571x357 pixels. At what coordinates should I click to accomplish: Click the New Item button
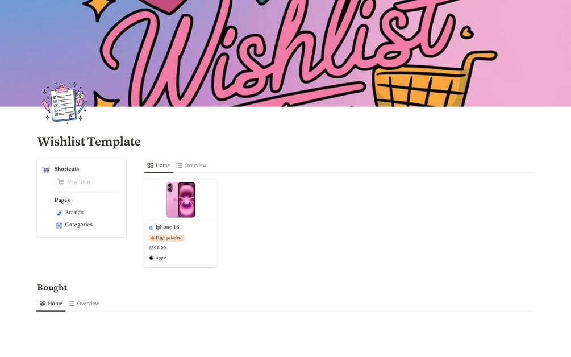click(x=74, y=182)
